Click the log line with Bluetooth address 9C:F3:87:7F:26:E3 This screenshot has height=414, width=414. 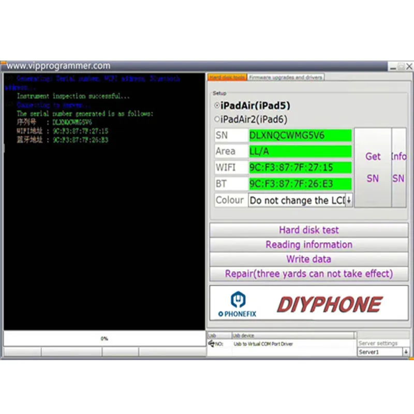click(62, 140)
